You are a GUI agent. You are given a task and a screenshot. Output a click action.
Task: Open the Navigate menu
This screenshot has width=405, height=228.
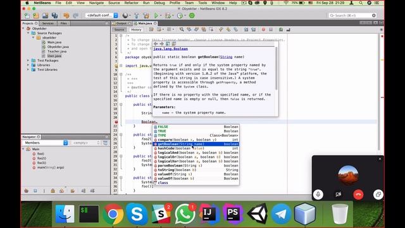click(96, 3)
